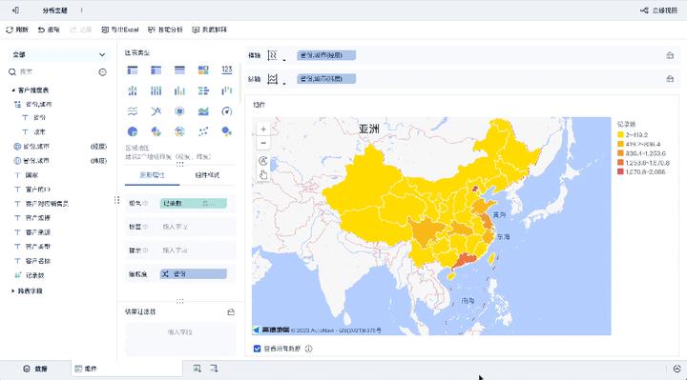The image size is (687, 380).
Task: Clear the 纵轴 fields with eraser icon
Action: tap(670, 79)
